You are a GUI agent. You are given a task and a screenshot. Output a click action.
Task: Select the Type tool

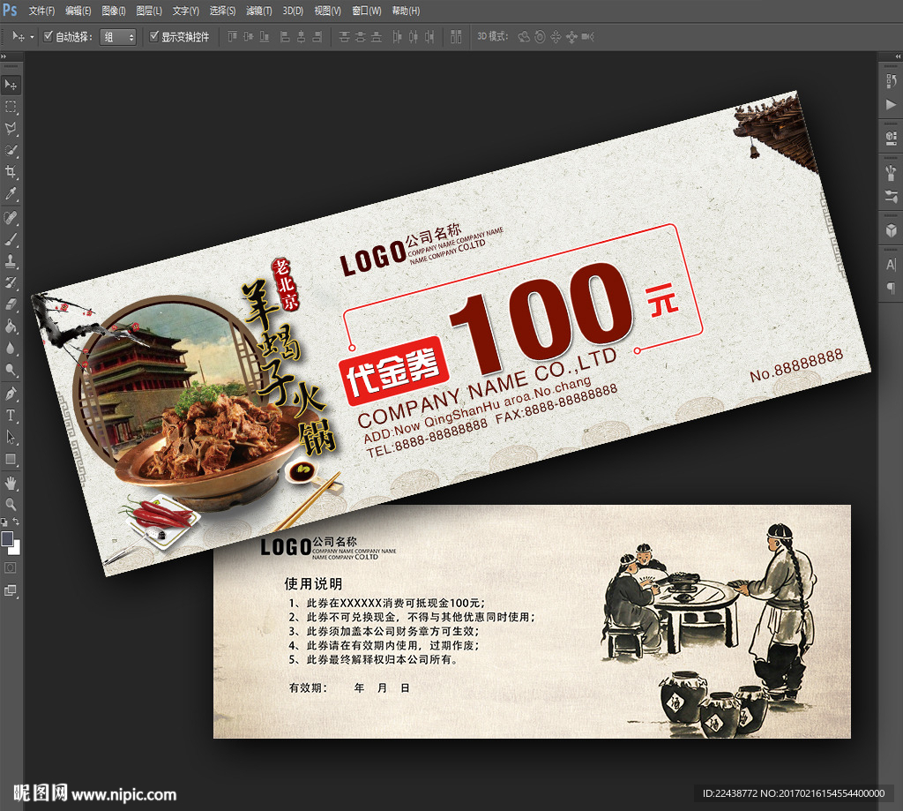tap(11, 415)
